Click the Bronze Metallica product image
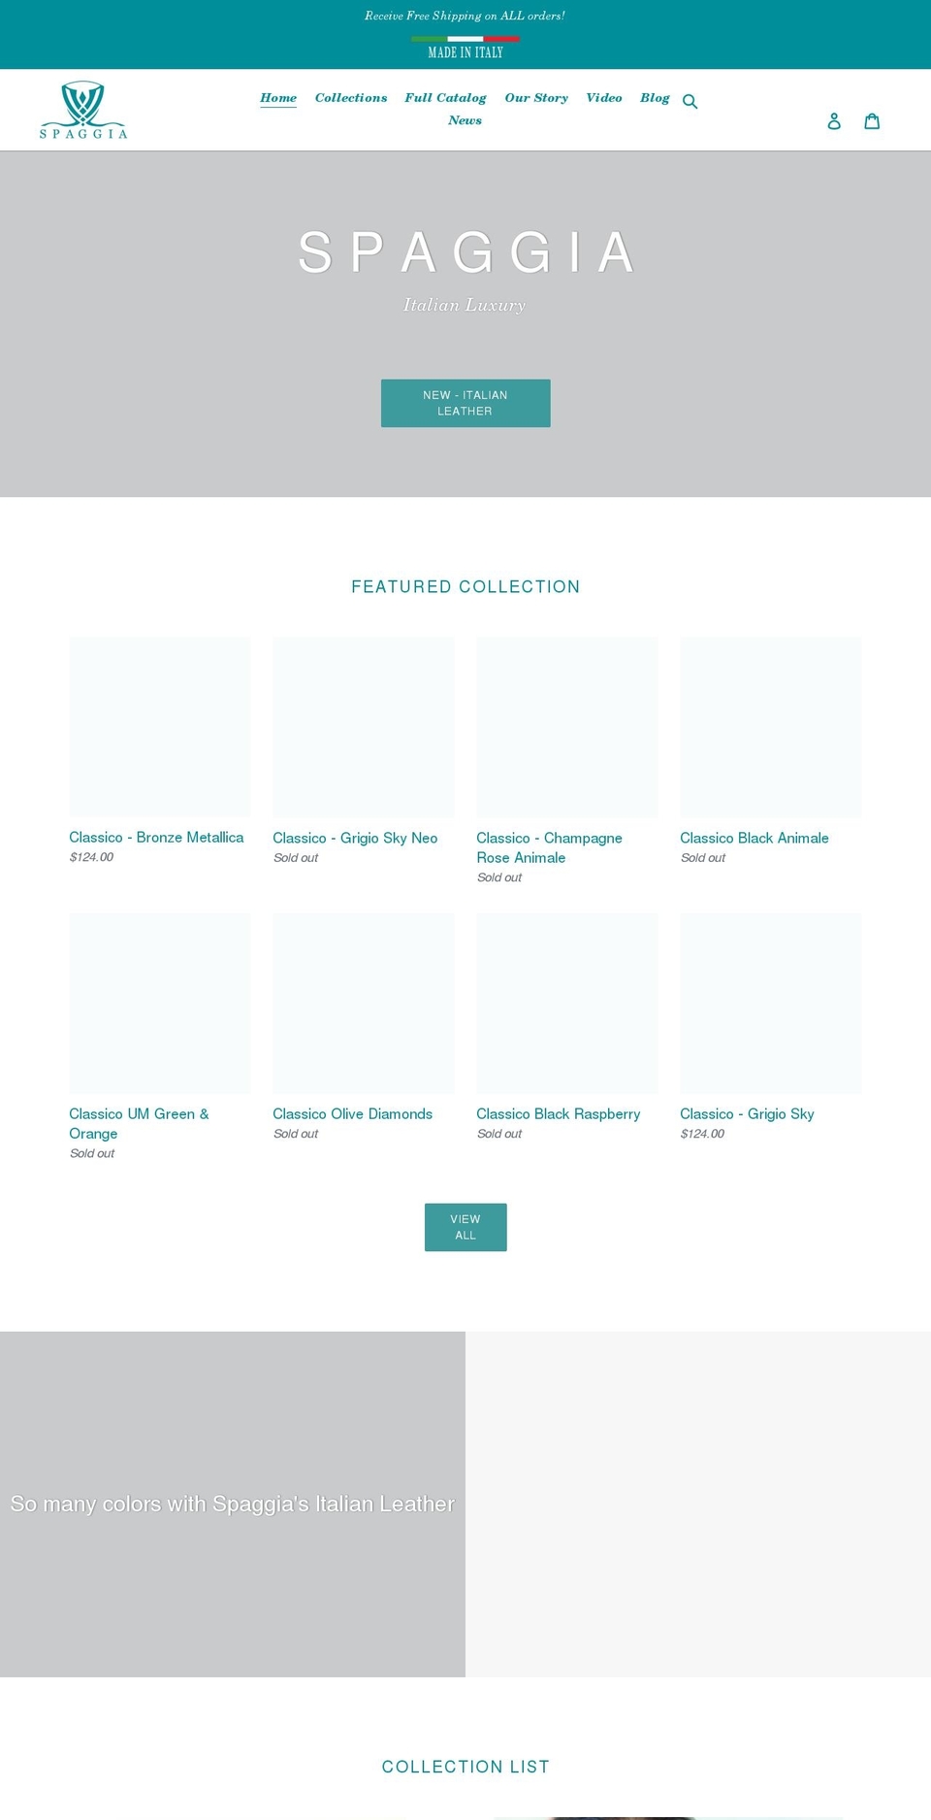 [x=160, y=727]
